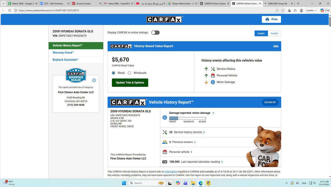Click the Service History wrench icon
The width and height of the screenshot is (331, 187).
click(213, 69)
